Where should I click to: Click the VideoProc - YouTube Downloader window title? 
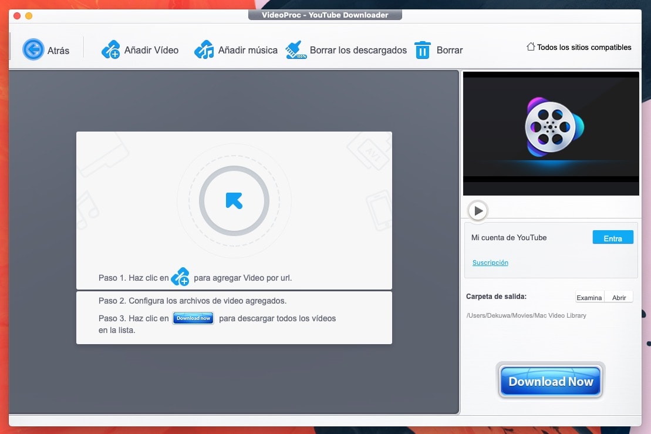(x=325, y=15)
